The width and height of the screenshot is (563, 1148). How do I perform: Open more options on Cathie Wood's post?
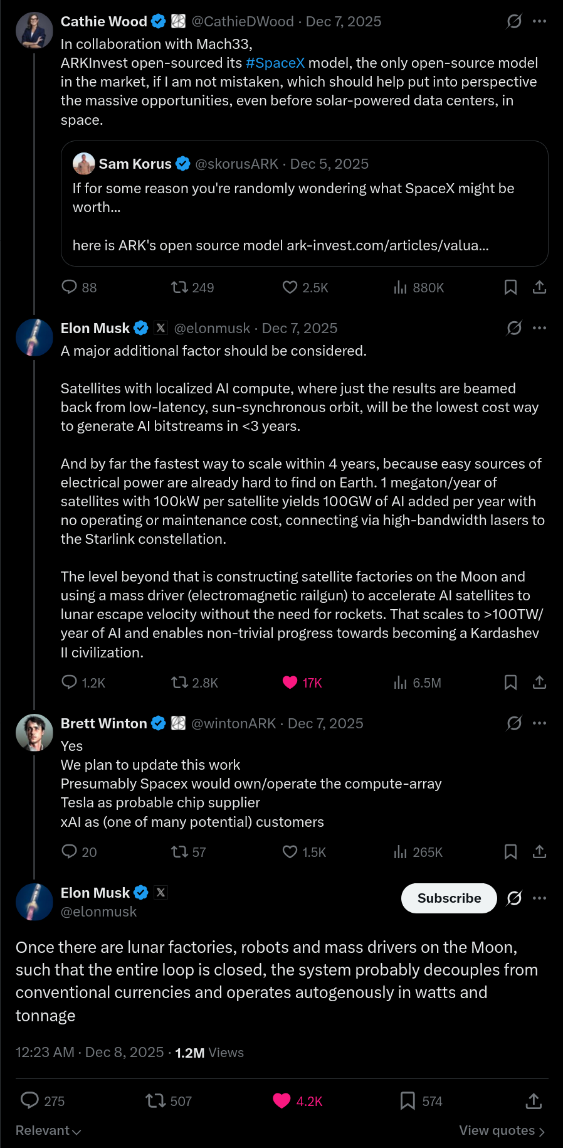(x=539, y=21)
